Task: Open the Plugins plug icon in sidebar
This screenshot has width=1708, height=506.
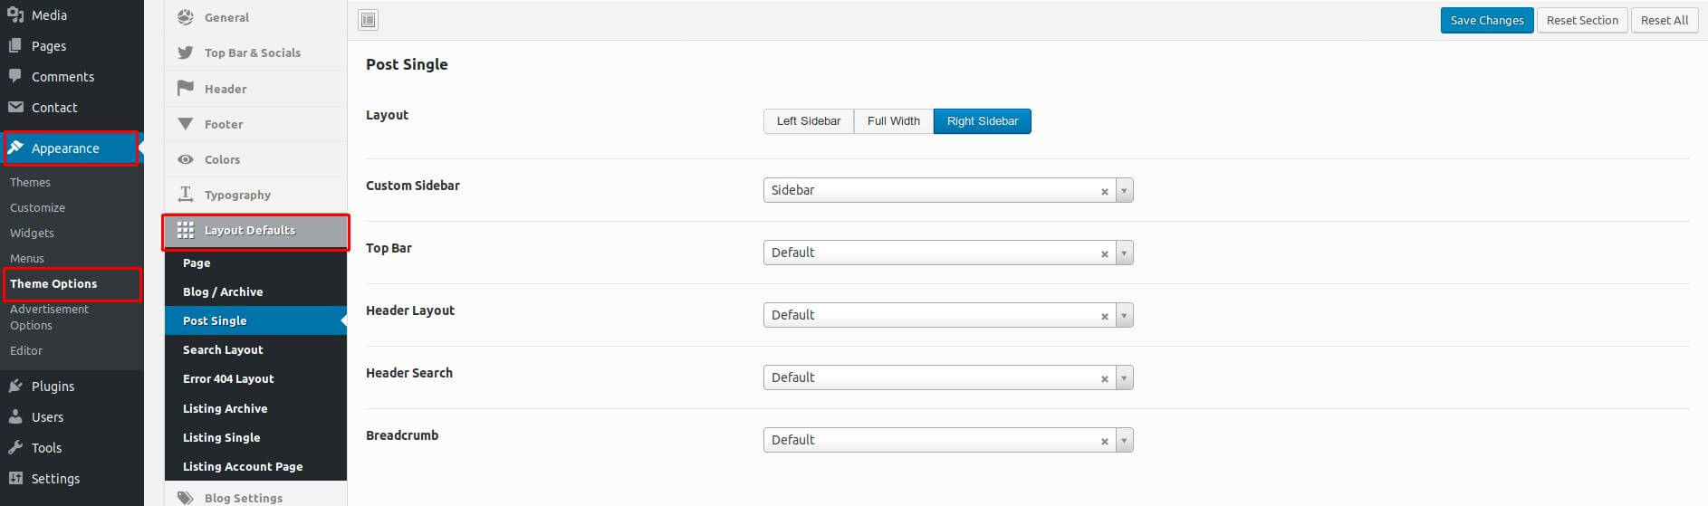Action: 15,386
